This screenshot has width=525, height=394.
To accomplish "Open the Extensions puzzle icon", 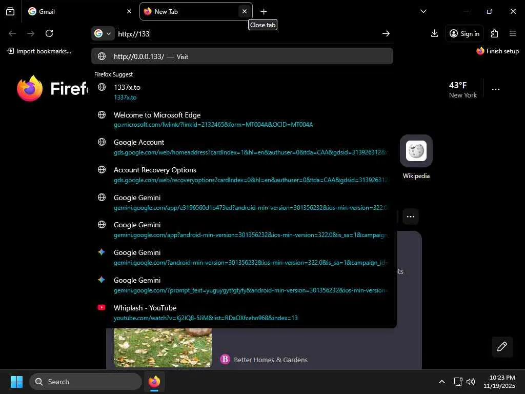I will tap(494, 33).
